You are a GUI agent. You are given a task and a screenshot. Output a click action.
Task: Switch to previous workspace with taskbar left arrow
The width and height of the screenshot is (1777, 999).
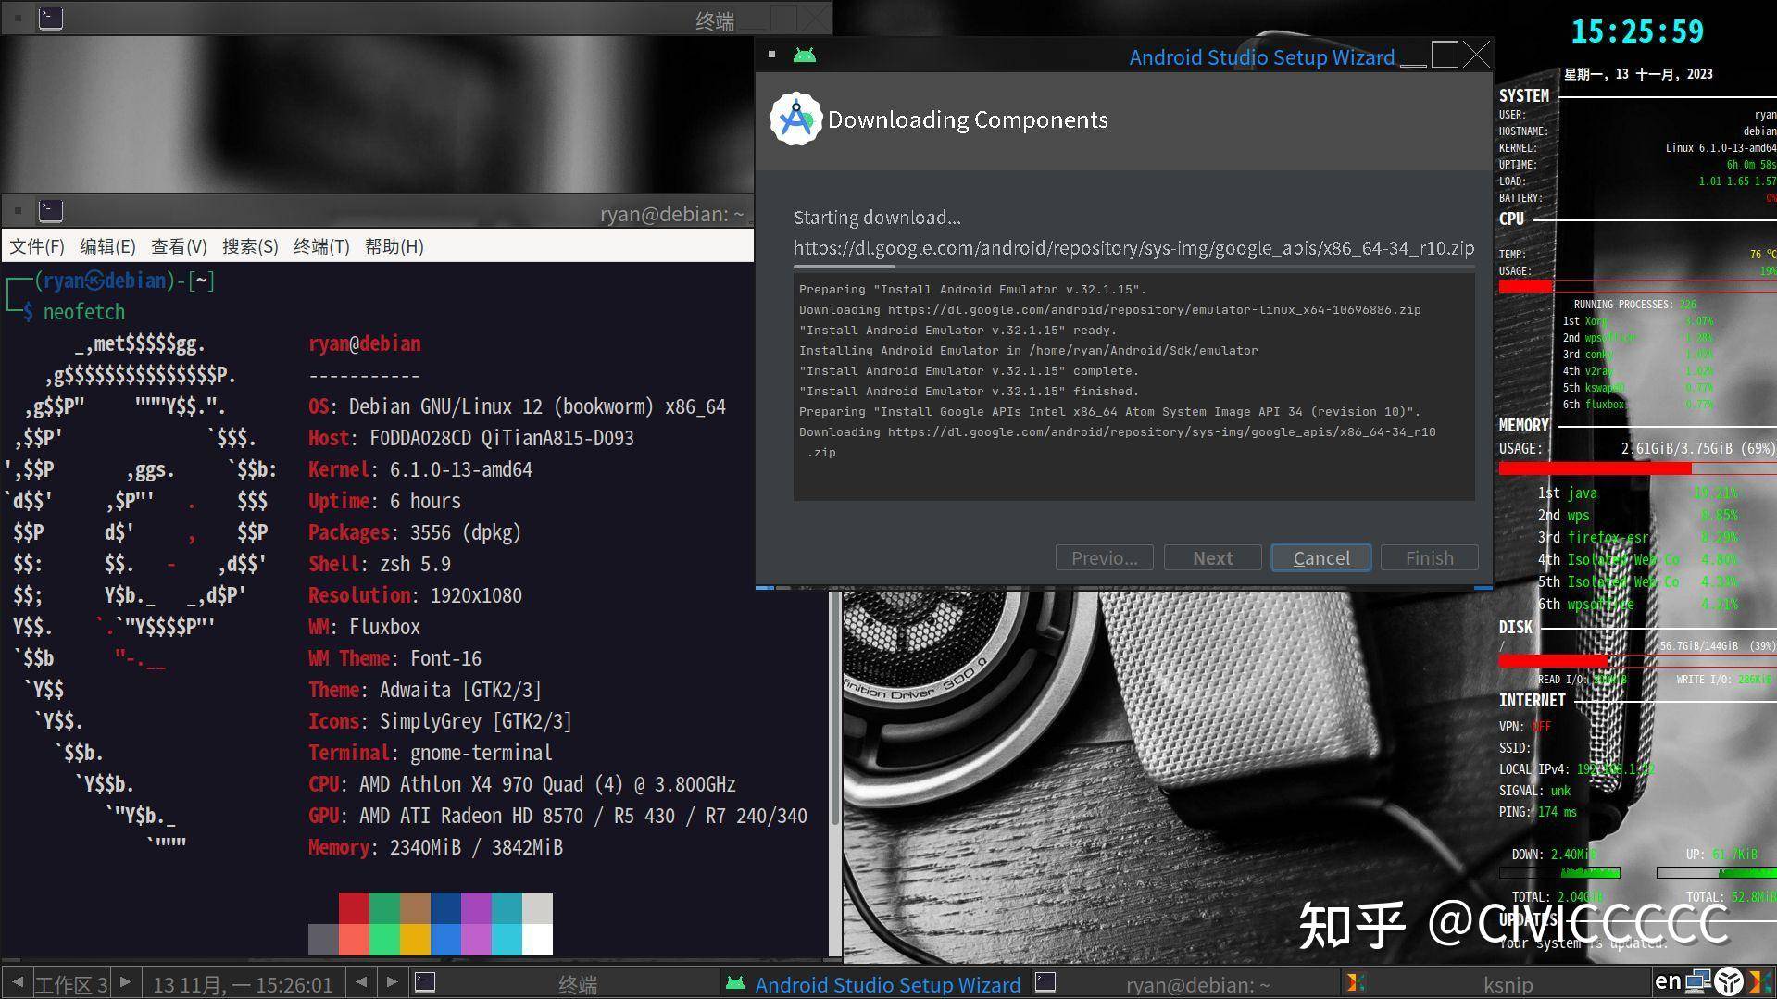point(17,982)
